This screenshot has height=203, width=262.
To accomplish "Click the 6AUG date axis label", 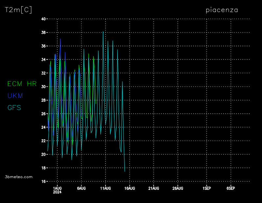I will (81, 188).
